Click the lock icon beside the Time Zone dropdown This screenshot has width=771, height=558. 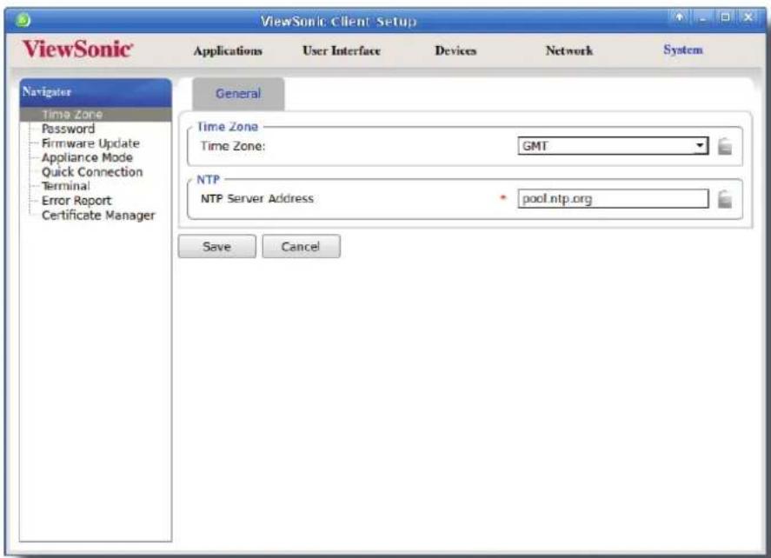pos(725,146)
